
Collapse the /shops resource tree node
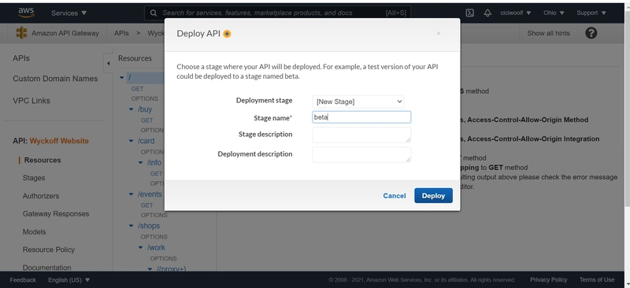[131, 226]
